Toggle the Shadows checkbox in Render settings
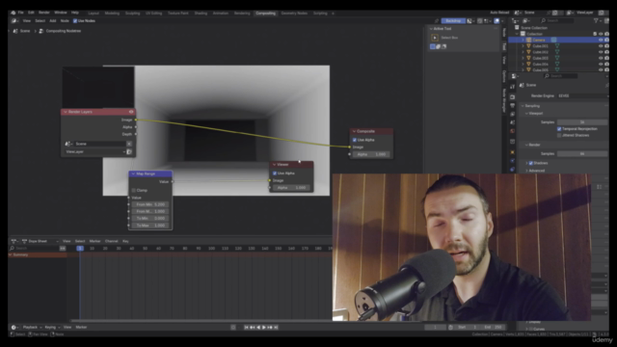Image resolution: width=617 pixels, height=347 pixels. [x=531, y=163]
